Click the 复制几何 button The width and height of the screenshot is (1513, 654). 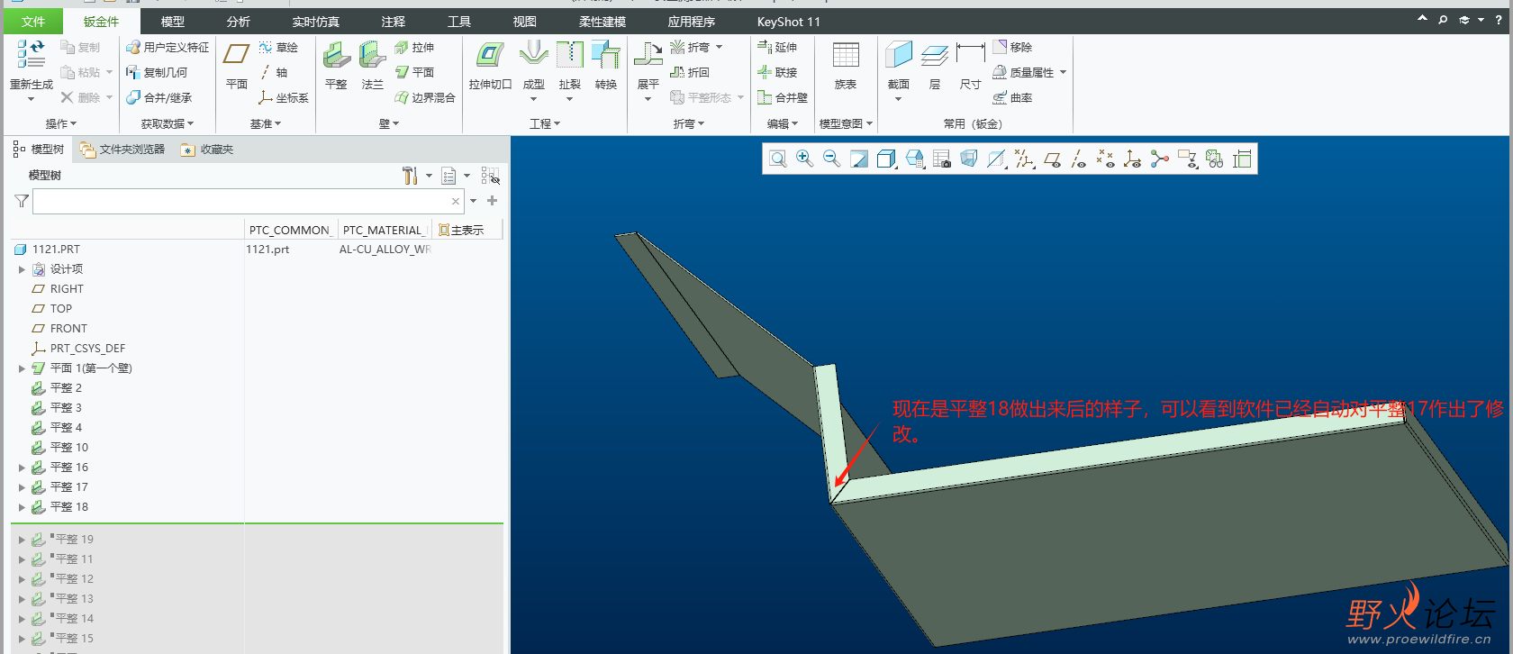[157, 72]
